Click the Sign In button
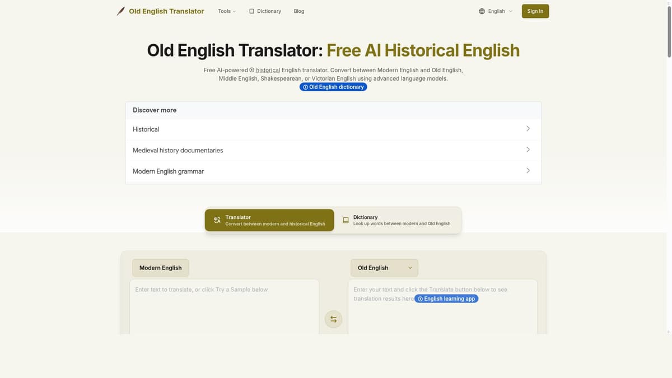The width and height of the screenshot is (672, 378). pyautogui.click(x=535, y=11)
